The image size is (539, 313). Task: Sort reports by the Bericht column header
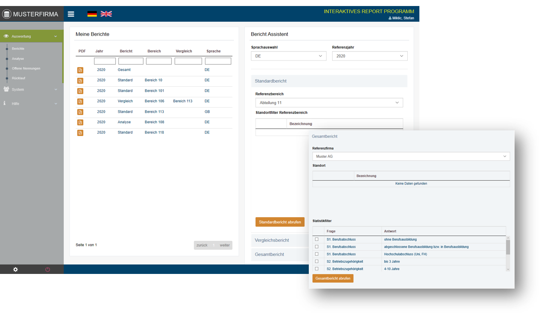126,51
